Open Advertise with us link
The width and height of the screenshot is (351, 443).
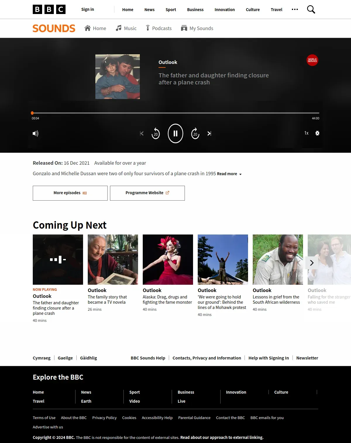pyautogui.click(x=48, y=427)
